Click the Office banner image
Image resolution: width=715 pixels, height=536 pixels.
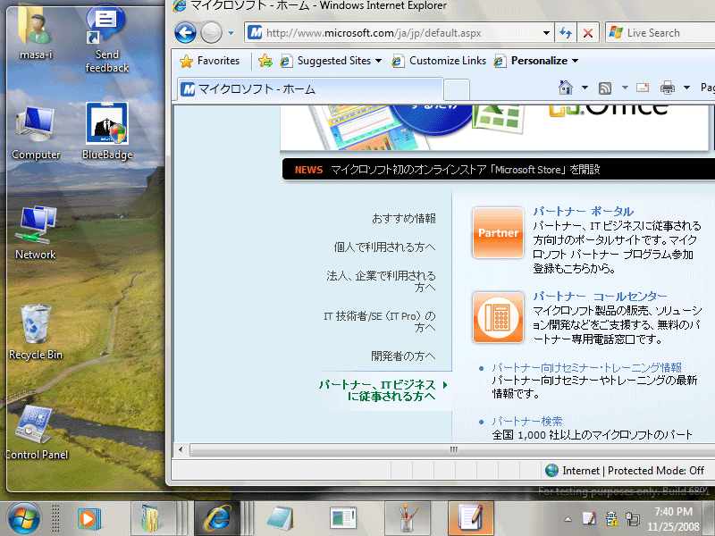pyautogui.click(x=496, y=127)
